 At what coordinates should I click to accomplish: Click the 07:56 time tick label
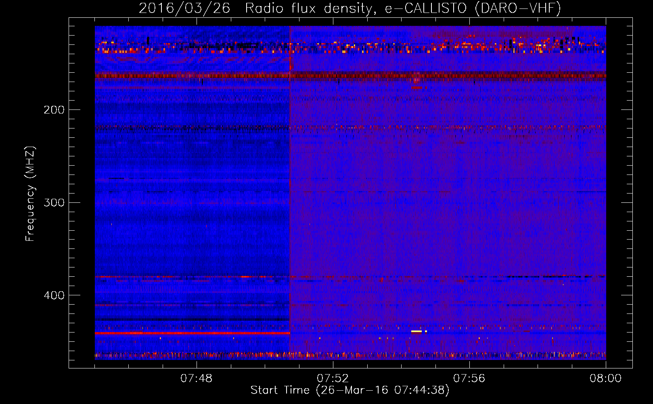point(469,379)
